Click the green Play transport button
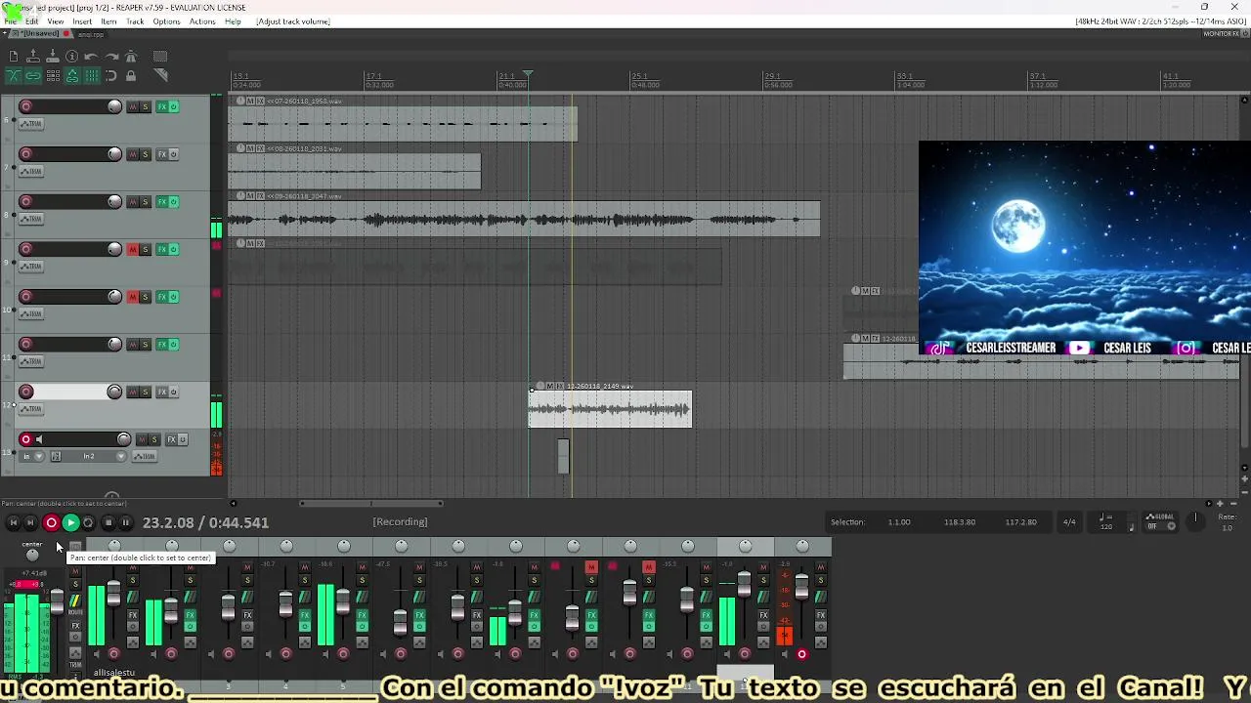The width and height of the screenshot is (1251, 703). [70, 523]
